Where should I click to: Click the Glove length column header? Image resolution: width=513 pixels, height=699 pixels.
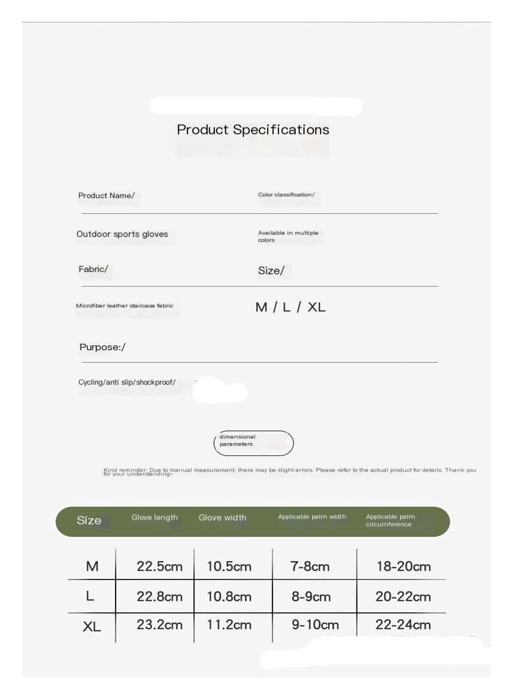click(155, 518)
